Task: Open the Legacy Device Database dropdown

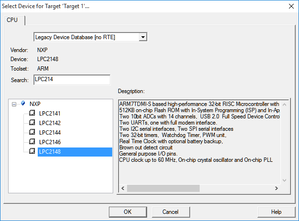Action: coord(143,37)
